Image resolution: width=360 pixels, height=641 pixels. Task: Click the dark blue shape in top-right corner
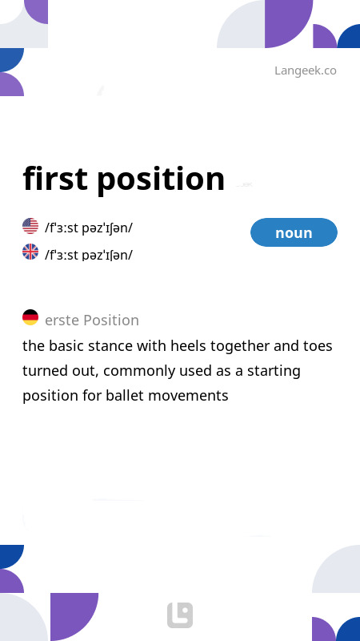tap(350, 37)
